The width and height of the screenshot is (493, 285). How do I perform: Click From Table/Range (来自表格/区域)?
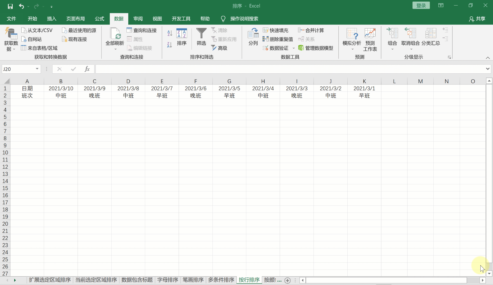tap(39, 48)
